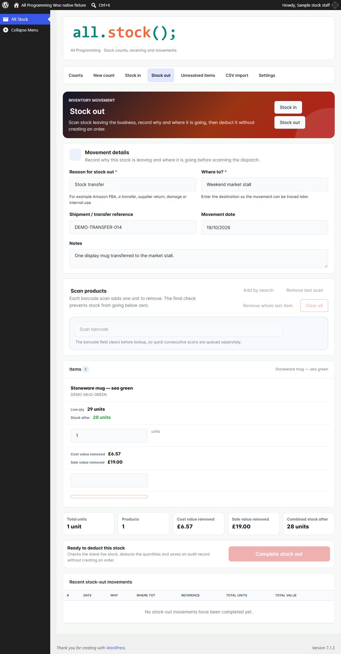The height and width of the screenshot is (654, 341).
Task: Click the TOTAL VALUE column header
Action: coord(286,595)
